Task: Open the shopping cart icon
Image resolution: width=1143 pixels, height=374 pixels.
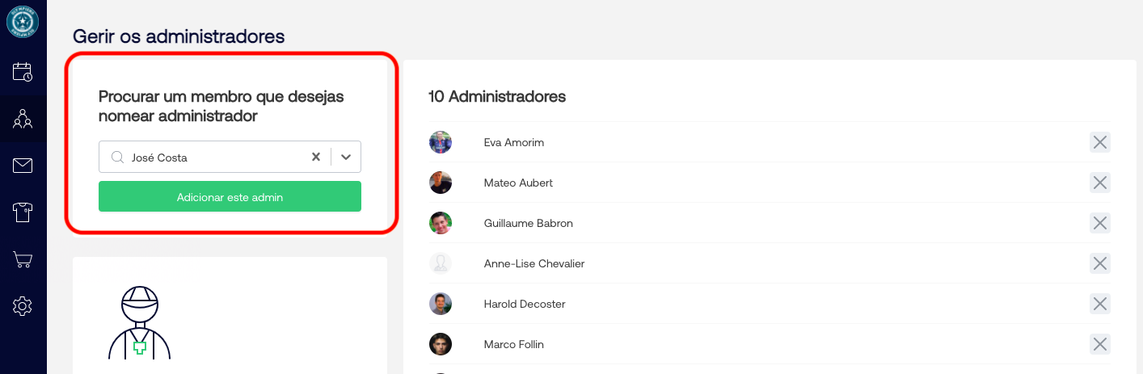Action: tap(23, 259)
